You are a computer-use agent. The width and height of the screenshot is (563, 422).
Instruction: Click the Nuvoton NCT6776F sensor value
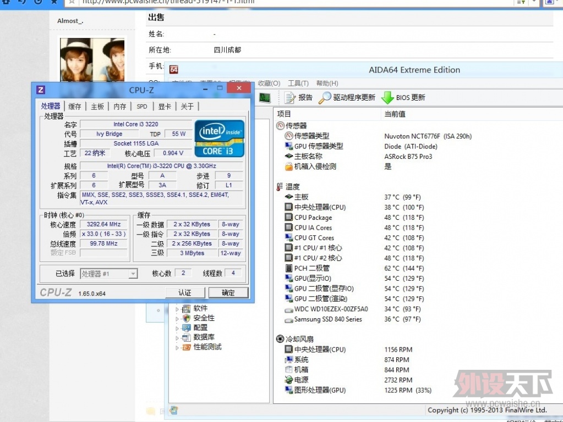pyautogui.click(x=428, y=136)
